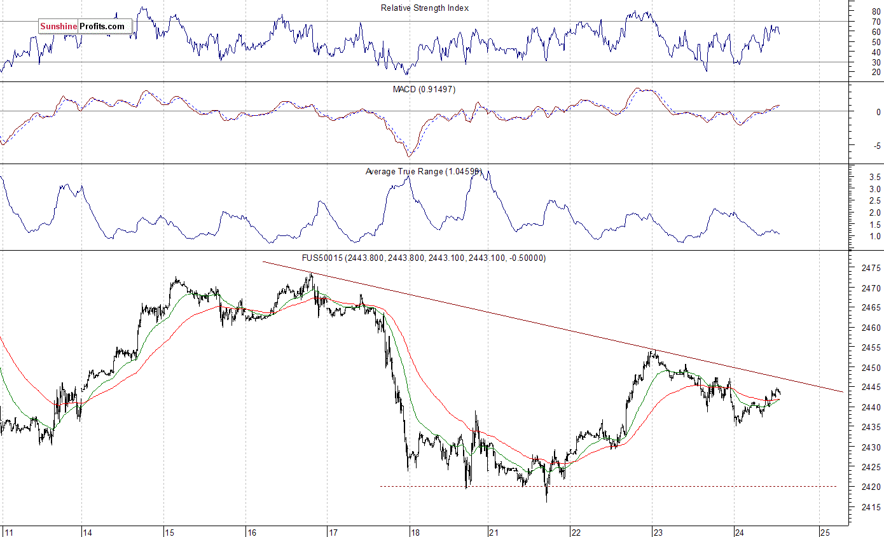Click the 2420 price axis value
This screenshot has width=884, height=537.
tap(873, 487)
